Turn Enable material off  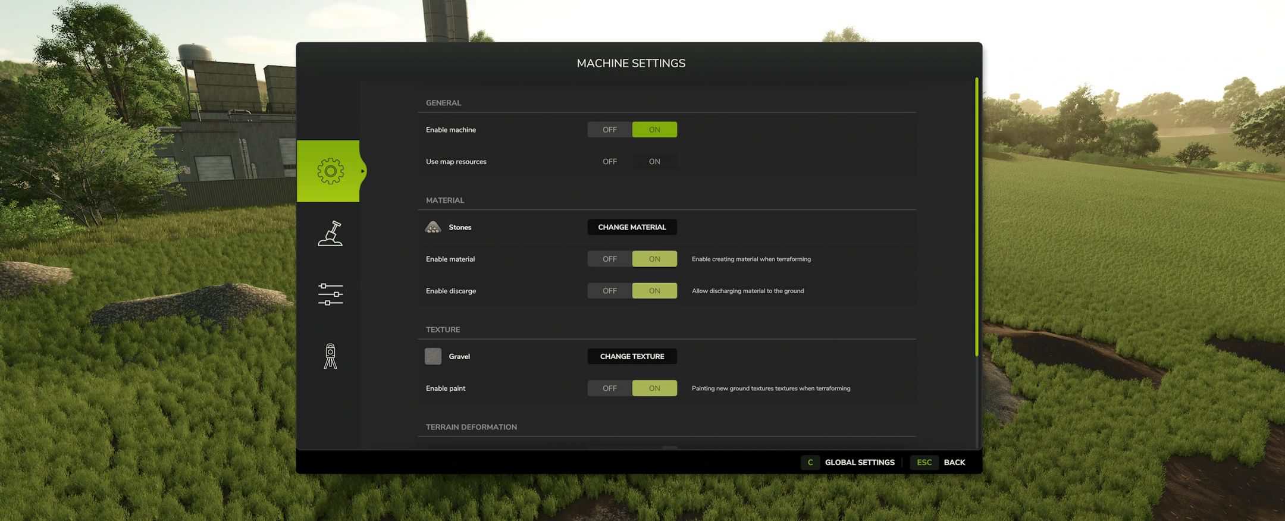pos(609,259)
